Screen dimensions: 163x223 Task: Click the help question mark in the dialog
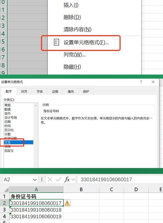point(141,82)
